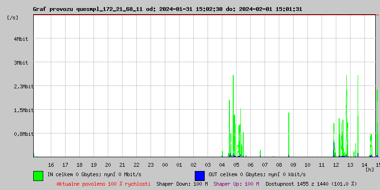Click the '12' hour label on x-axis

coord(336,165)
